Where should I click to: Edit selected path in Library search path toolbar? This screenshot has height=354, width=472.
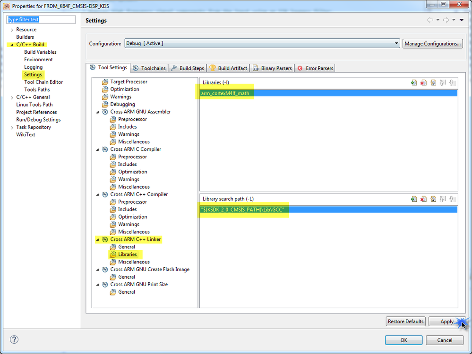click(433, 199)
